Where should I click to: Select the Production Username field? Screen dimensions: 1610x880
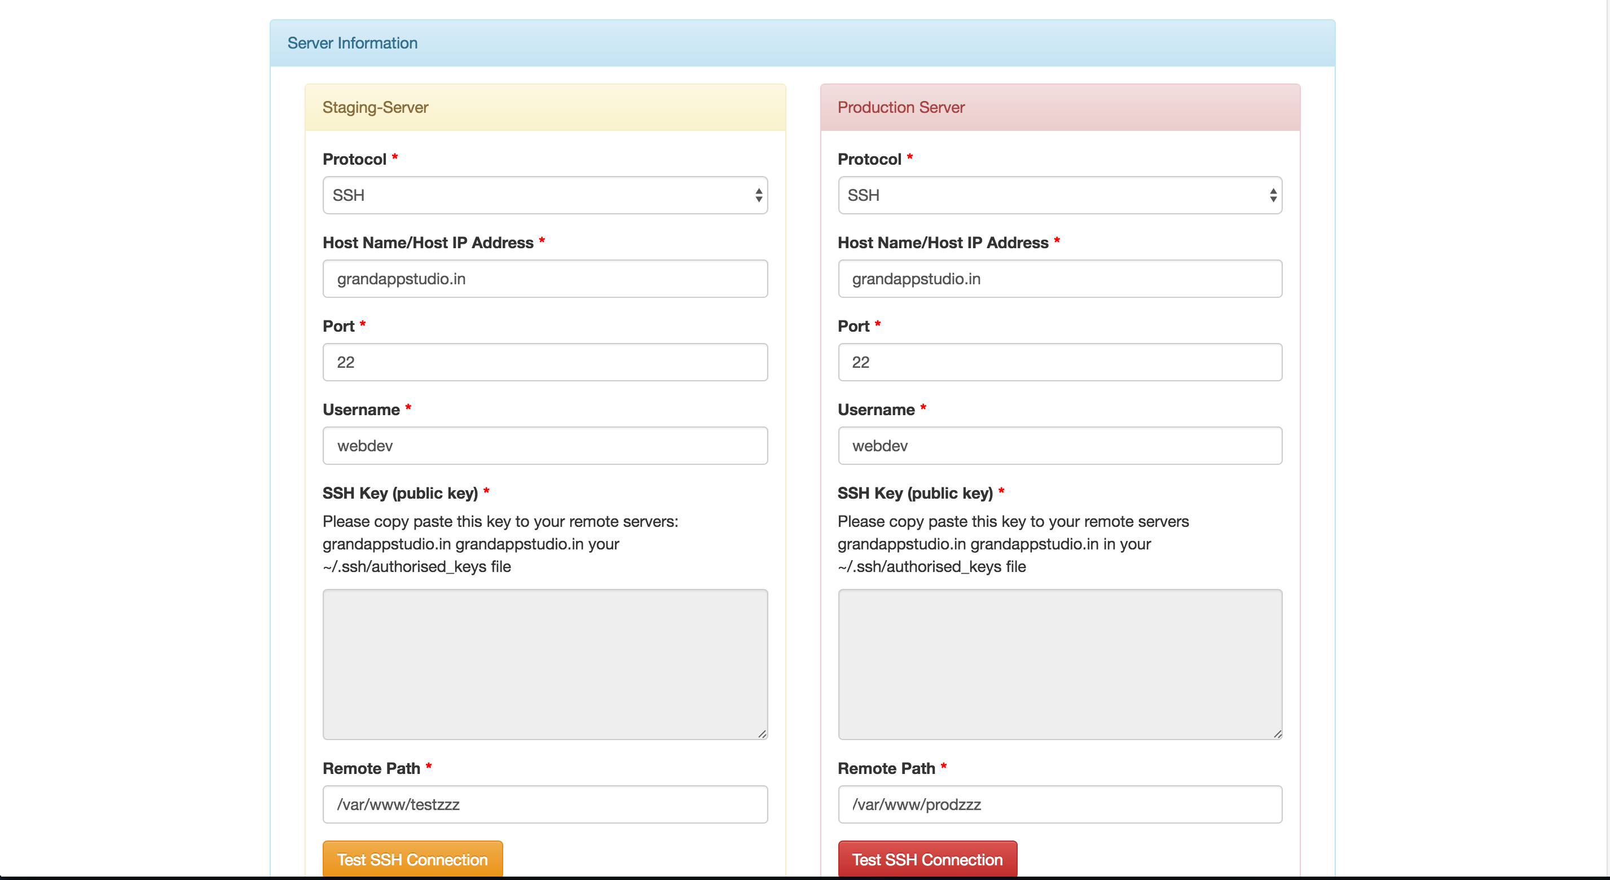1059,446
